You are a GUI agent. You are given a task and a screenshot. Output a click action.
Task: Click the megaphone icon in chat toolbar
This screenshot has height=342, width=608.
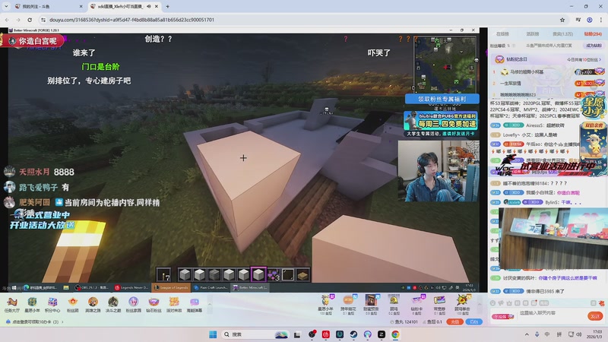coord(501,302)
